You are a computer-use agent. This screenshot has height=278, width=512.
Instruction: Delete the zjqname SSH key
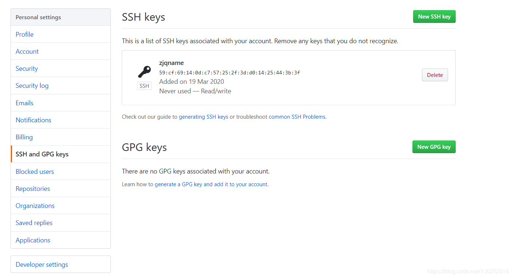pyautogui.click(x=435, y=75)
